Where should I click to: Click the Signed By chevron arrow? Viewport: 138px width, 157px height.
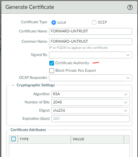pyautogui.click(x=128, y=55)
